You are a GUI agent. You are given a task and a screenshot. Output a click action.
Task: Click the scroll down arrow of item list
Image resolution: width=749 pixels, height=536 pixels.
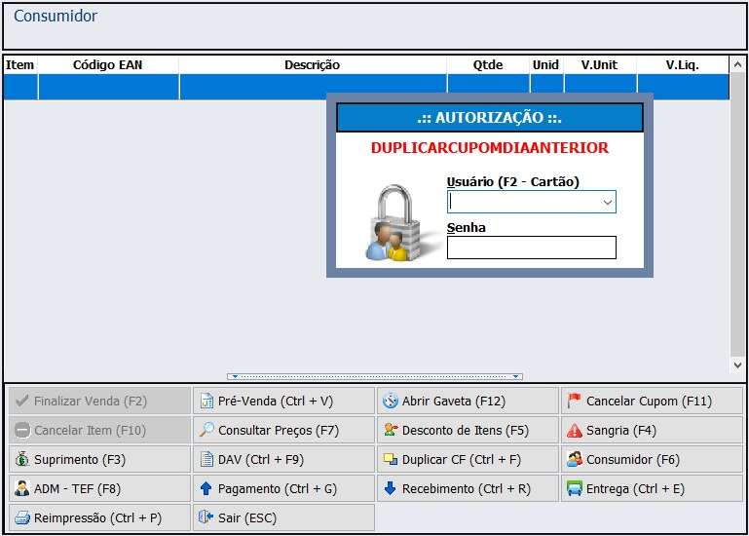(737, 364)
